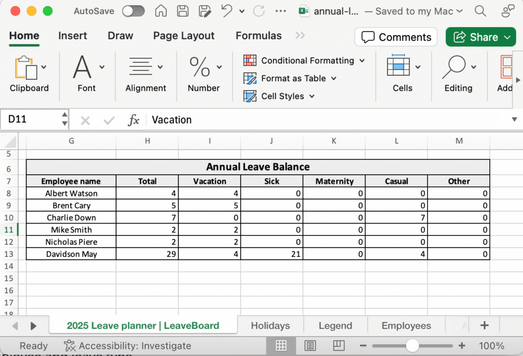This screenshot has height=356, width=523.
Task: Click the Search magnifier icon
Action: coord(480,11)
